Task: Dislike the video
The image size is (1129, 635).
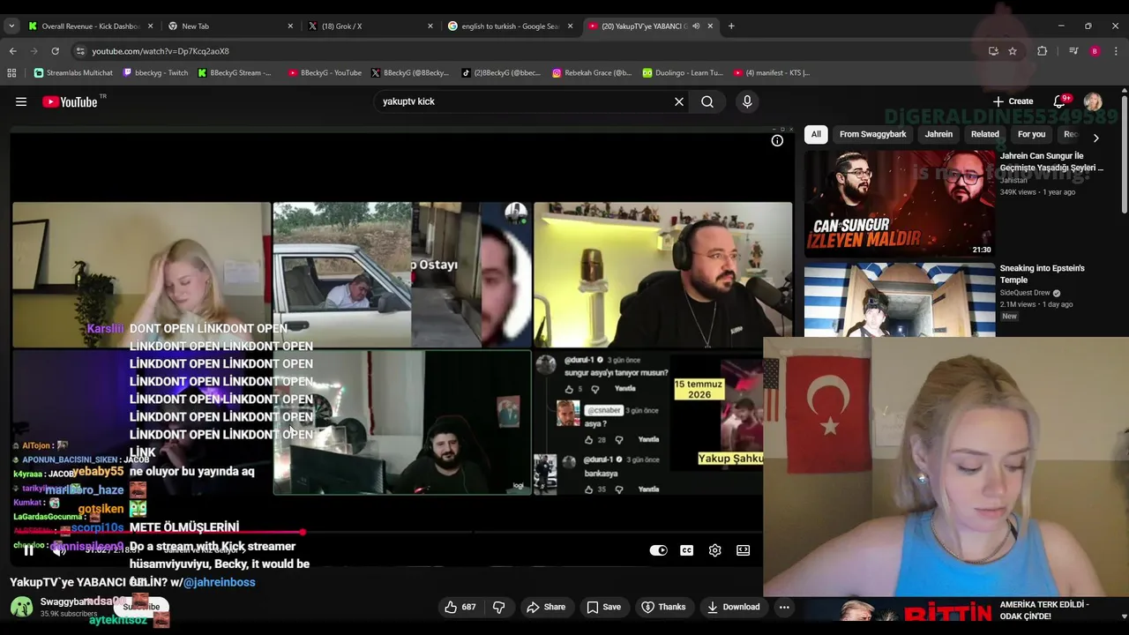Action: tap(499, 607)
